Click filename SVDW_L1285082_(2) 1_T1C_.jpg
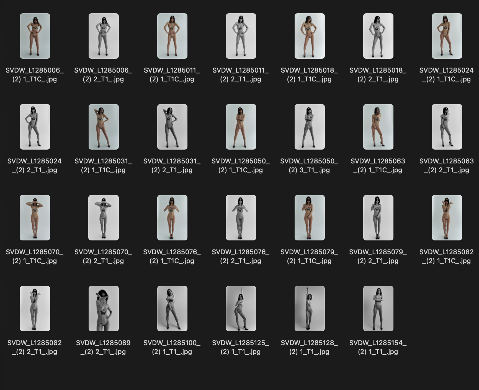Screen dimensions: 479x390 pyautogui.click(x=447, y=256)
